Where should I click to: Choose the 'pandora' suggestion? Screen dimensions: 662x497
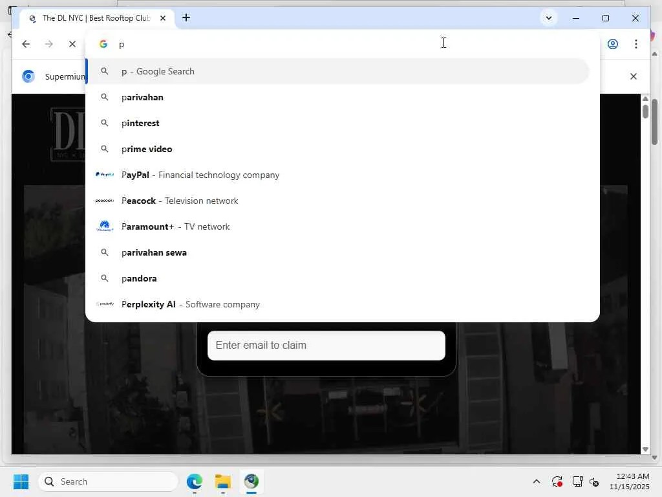[x=337, y=278]
